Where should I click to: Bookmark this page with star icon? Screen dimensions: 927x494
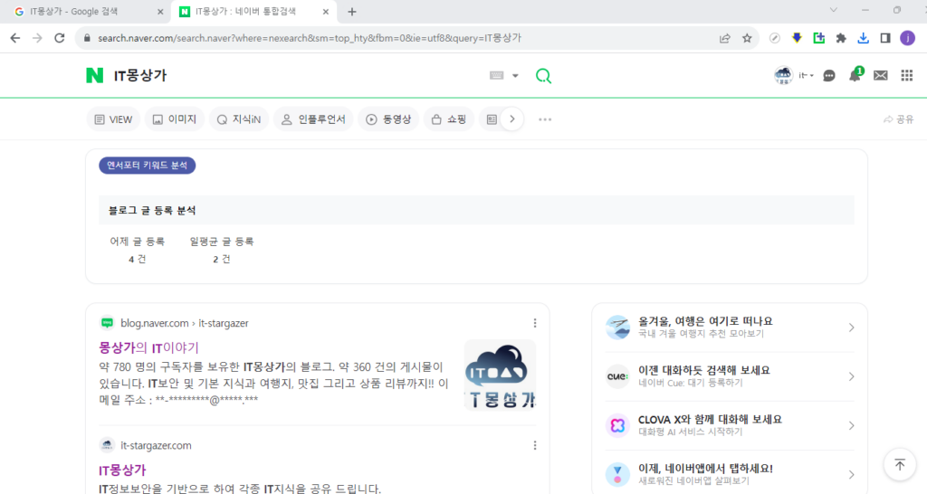pyautogui.click(x=747, y=38)
